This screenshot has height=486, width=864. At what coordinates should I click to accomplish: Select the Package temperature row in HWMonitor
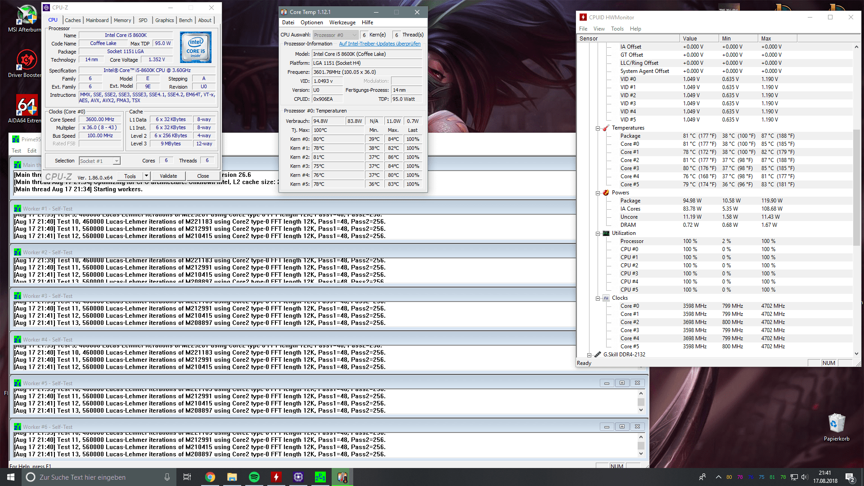click(715, 136)
